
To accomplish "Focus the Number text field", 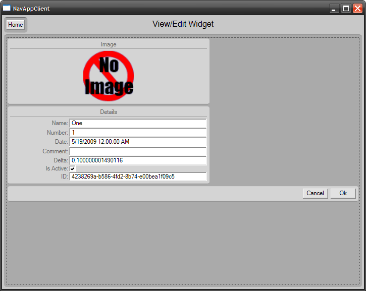I will pos(138,133).
